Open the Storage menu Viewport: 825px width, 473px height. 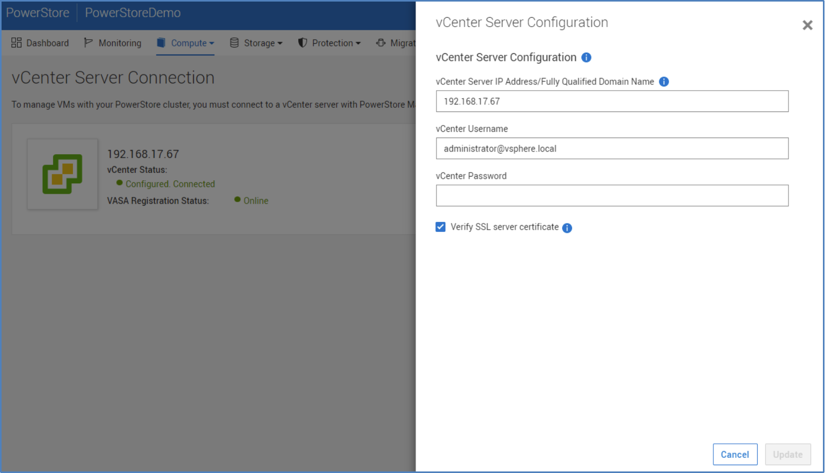click(x=256, y=43)
